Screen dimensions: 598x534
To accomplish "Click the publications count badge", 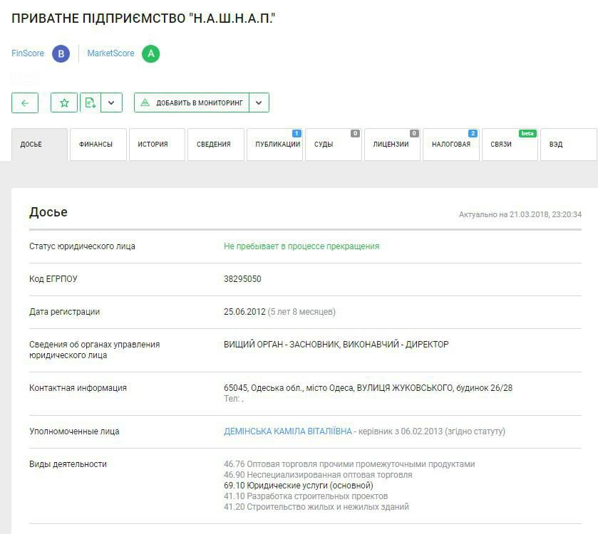I will click(x=297, y=133).
